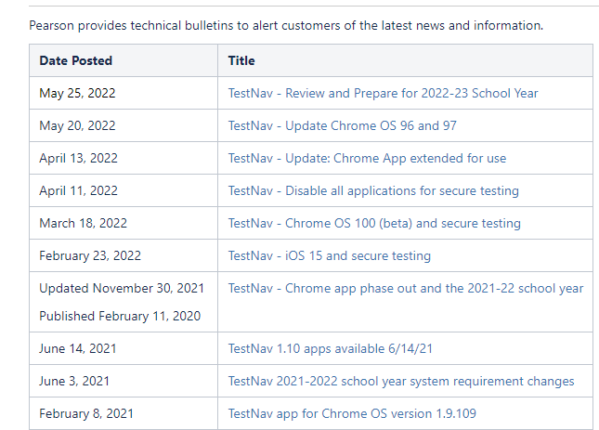Open the Chrome app phase out bulletin
Screen dimensions: 599x430
406,288
